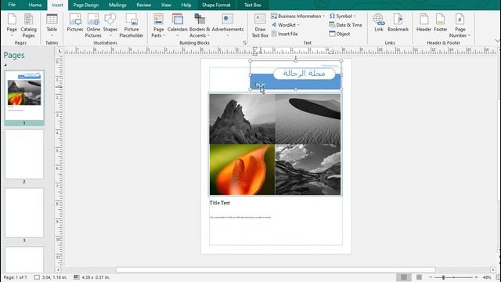501x282 pixels.
Task: Open the View tab
Action: coord(166,5)
